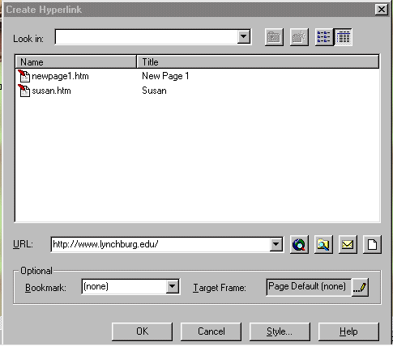Click the Help button
The image size is (393, 346).
tap(348, 331)
